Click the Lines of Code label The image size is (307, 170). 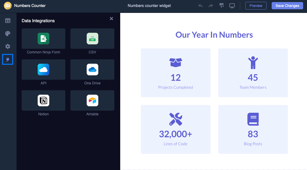tap(176, 144)
